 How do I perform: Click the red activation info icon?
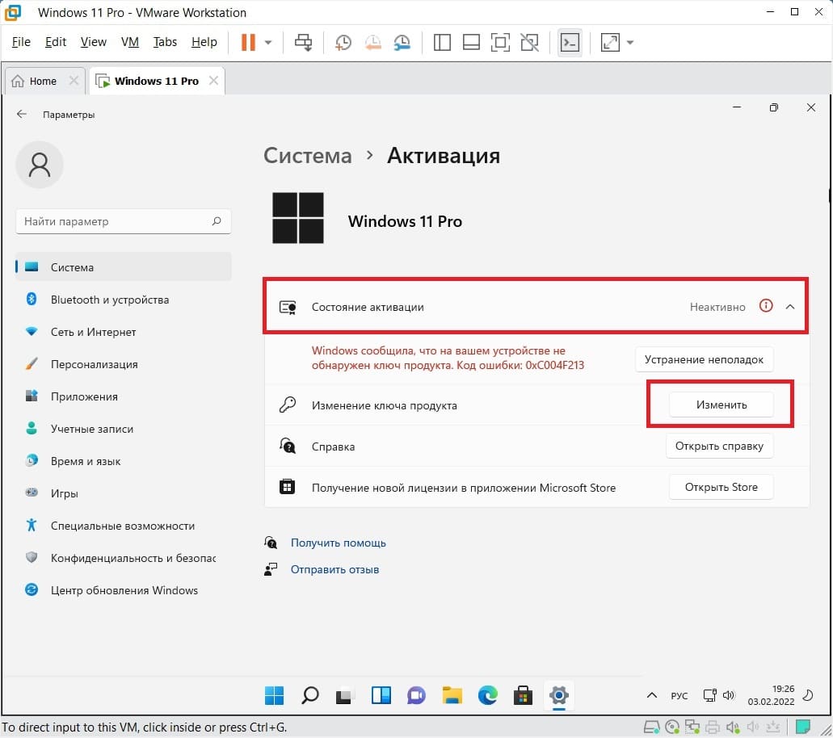coord(765,306)
